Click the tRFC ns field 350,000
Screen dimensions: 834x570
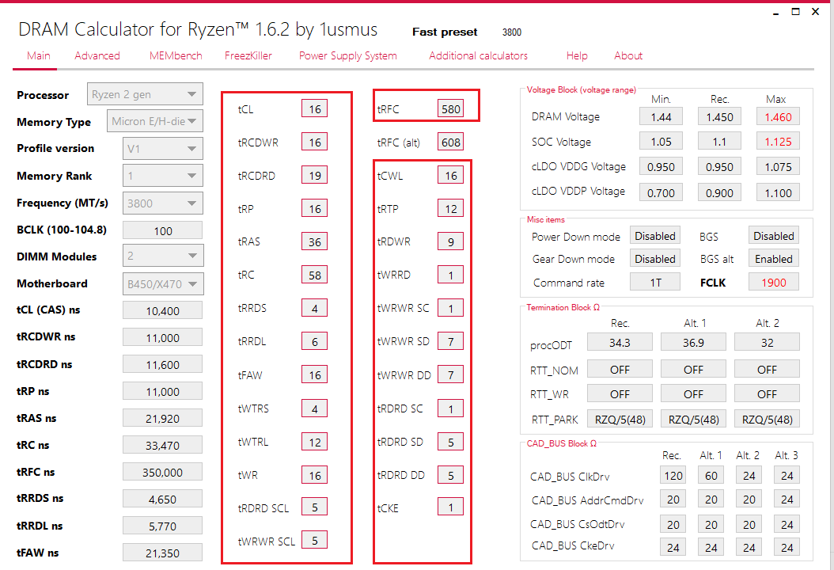tap(163, 472)
